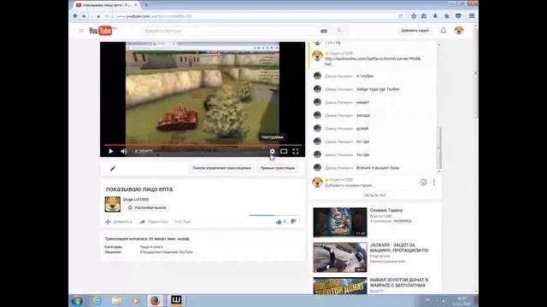Click the Firefox home icon

click(447, 16)
